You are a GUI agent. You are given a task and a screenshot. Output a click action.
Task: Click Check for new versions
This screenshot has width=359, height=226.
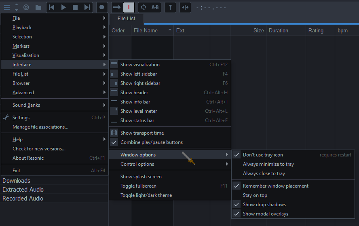(x=39, y=149)
